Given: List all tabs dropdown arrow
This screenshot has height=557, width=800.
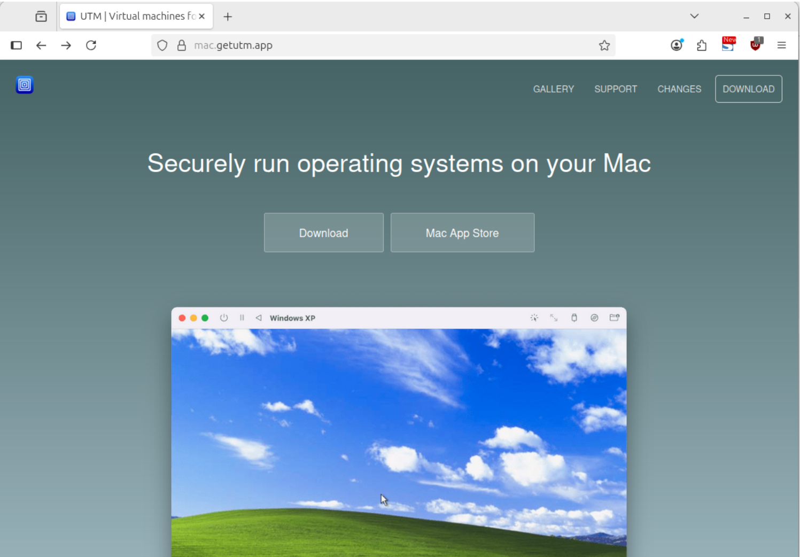Looking at the screenshot, I should point(694,16).
